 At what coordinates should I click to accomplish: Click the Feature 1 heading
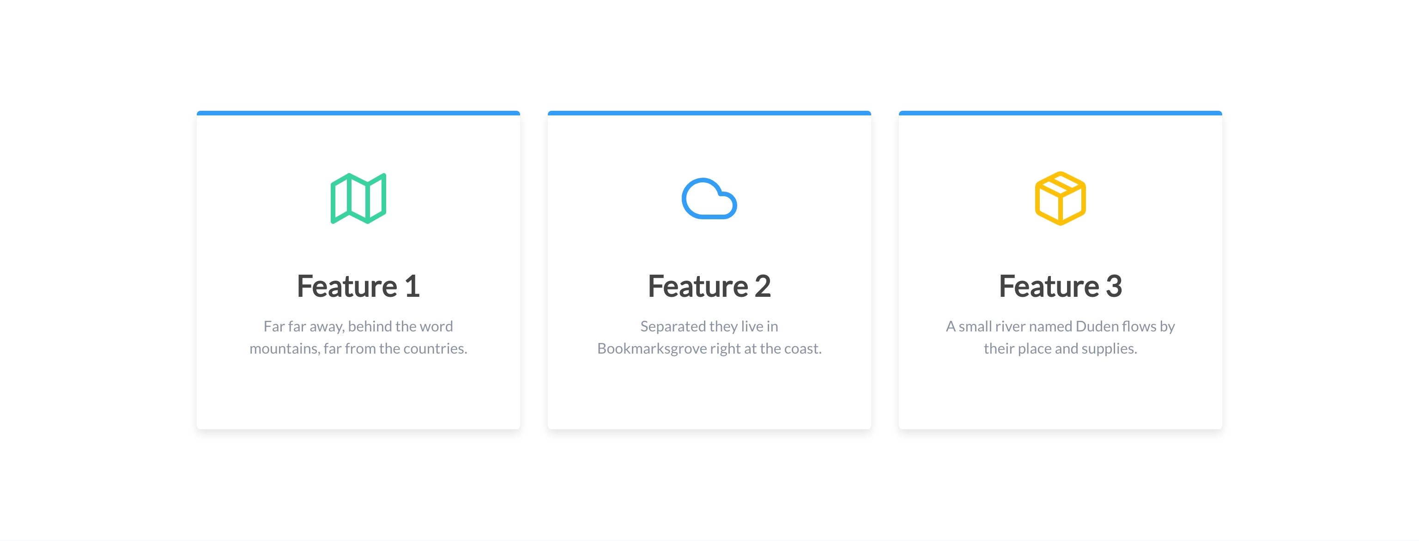pyautogui.click(x=358, y=286)
